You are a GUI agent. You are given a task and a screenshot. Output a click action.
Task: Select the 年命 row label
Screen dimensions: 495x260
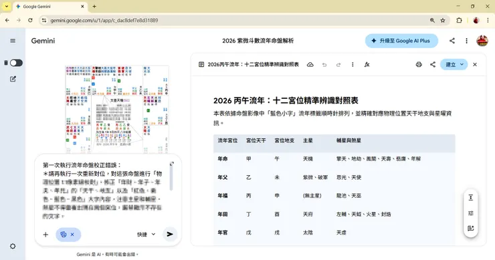(223, 158)
